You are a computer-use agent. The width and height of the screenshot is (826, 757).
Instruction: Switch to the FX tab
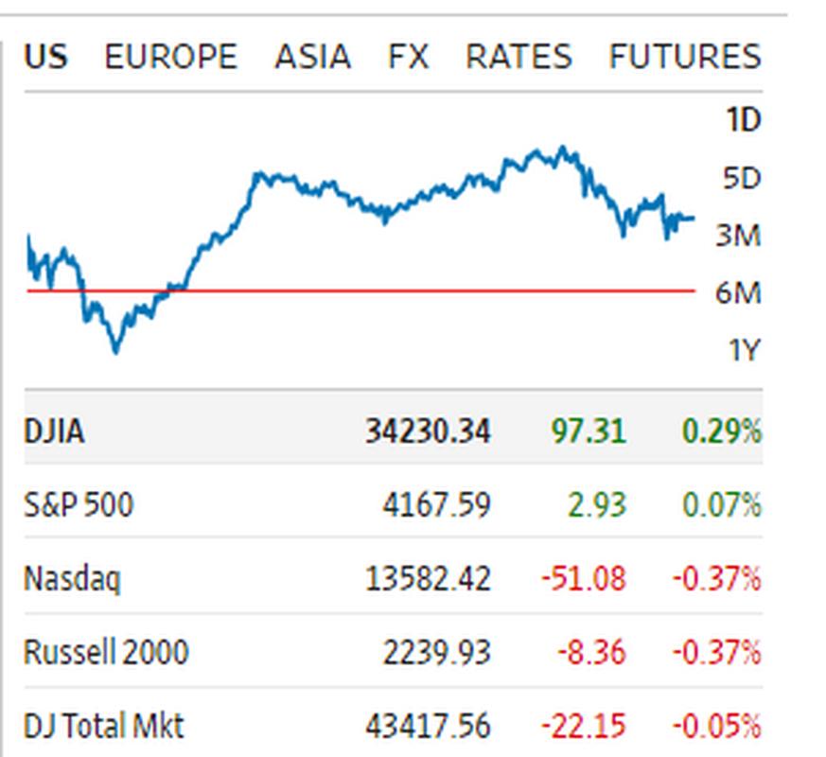click(x=408, y=57)
